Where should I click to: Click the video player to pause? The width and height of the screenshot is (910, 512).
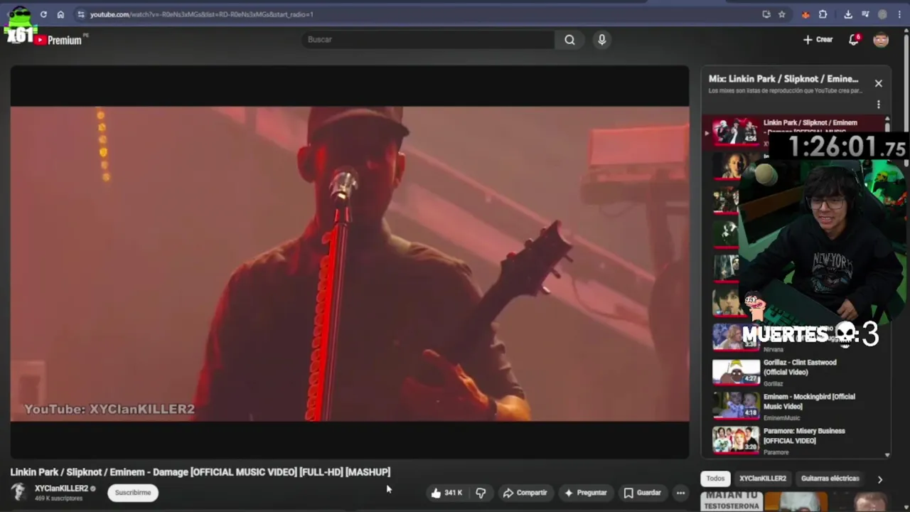pos(350,263)
